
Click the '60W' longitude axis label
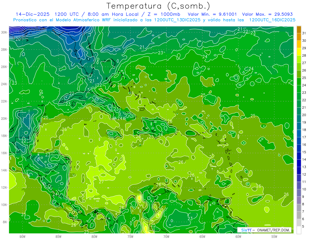238,237
